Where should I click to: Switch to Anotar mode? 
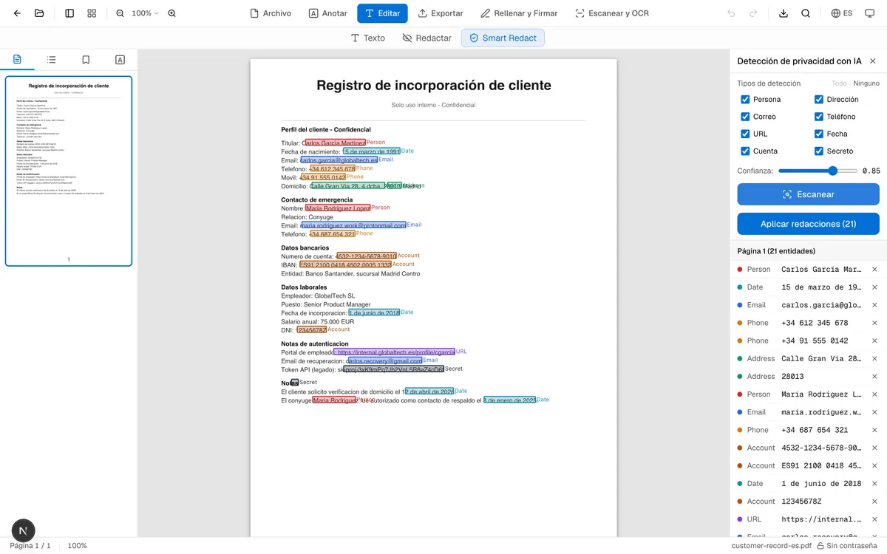pos(328,13)
